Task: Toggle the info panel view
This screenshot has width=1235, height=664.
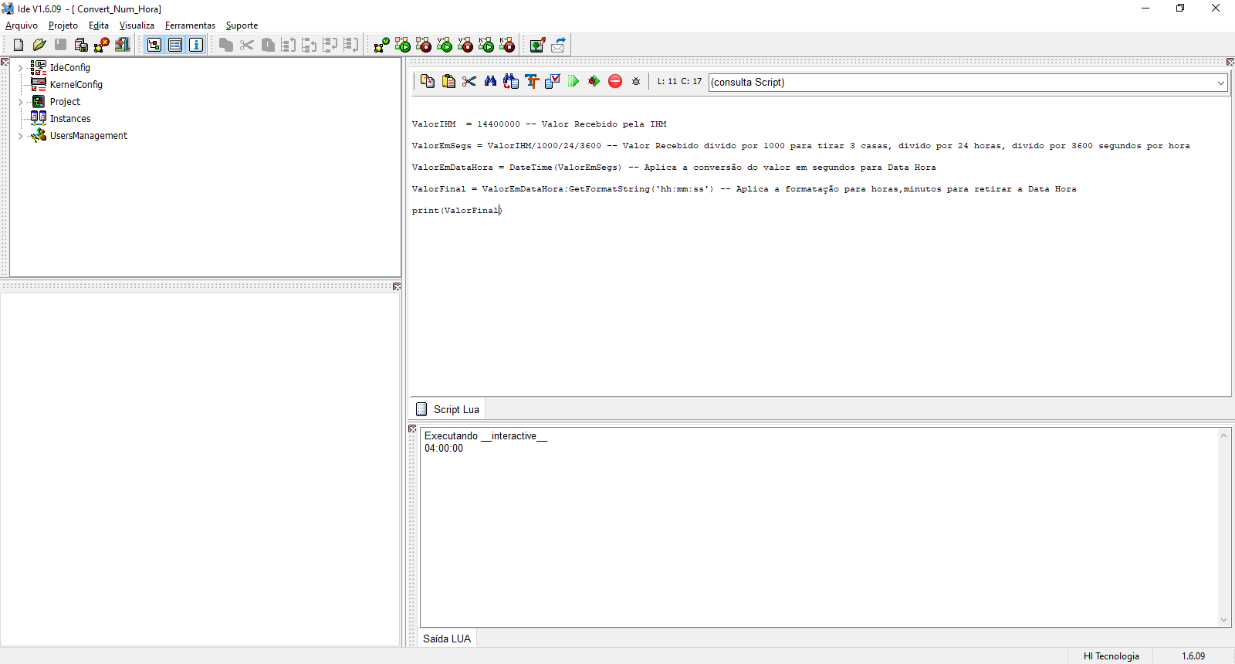Action: tap(196, 45)
